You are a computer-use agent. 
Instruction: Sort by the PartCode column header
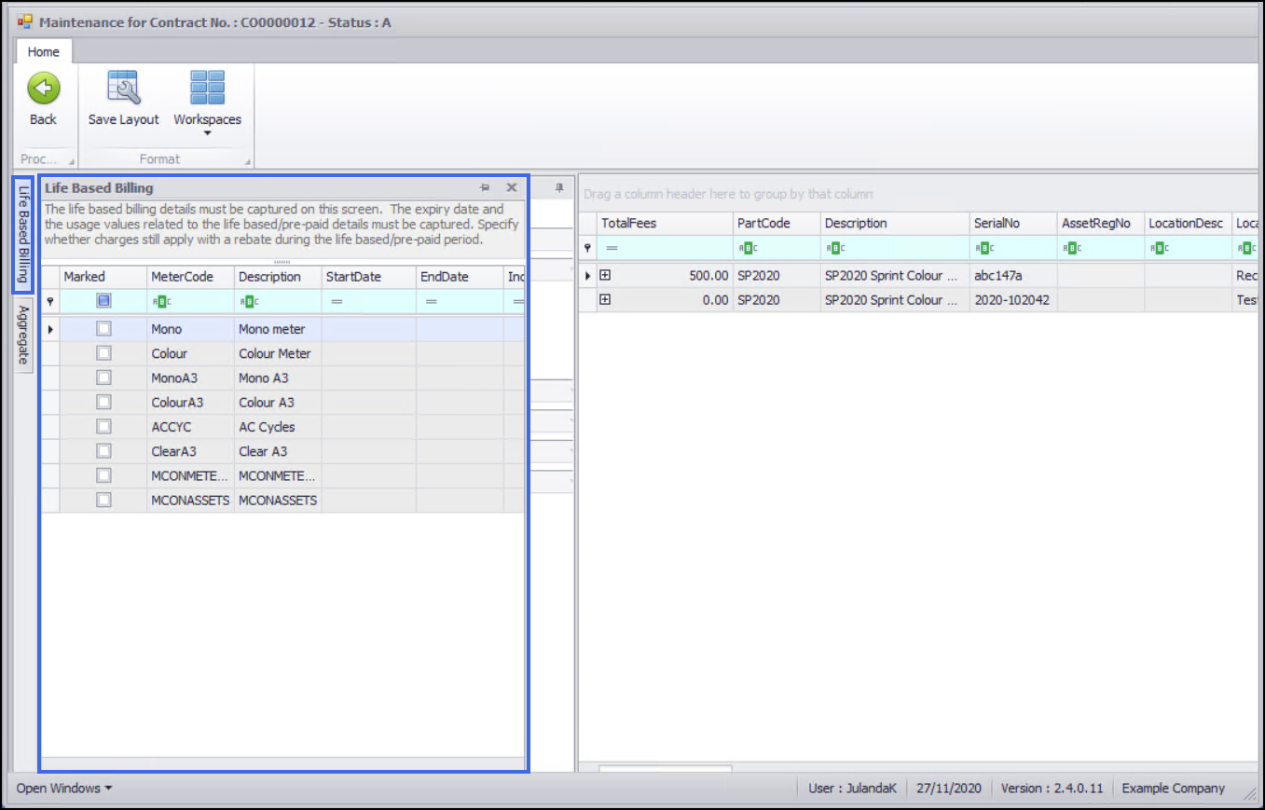(x=777, y=224)
